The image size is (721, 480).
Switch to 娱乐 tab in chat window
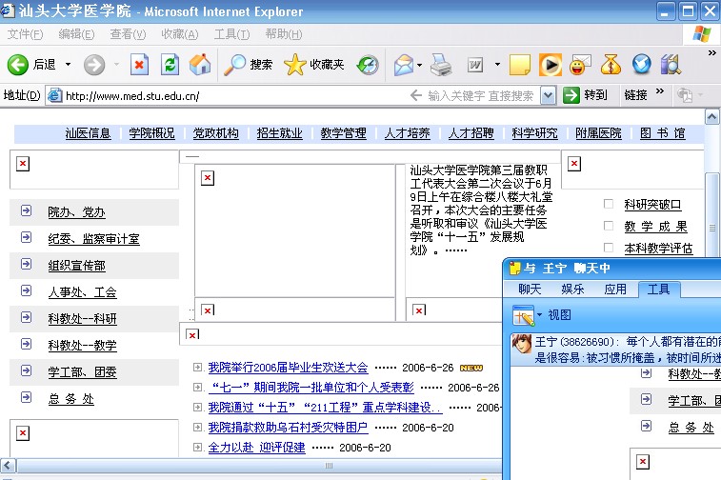[572, 290]
